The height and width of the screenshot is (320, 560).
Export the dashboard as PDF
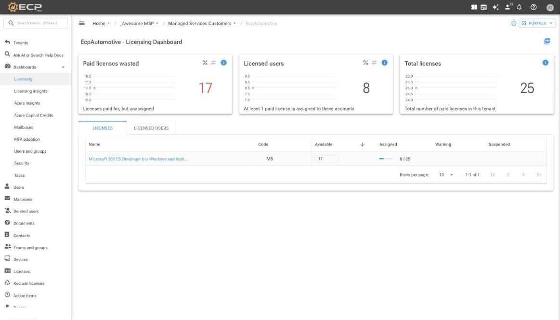pos(547,41)
